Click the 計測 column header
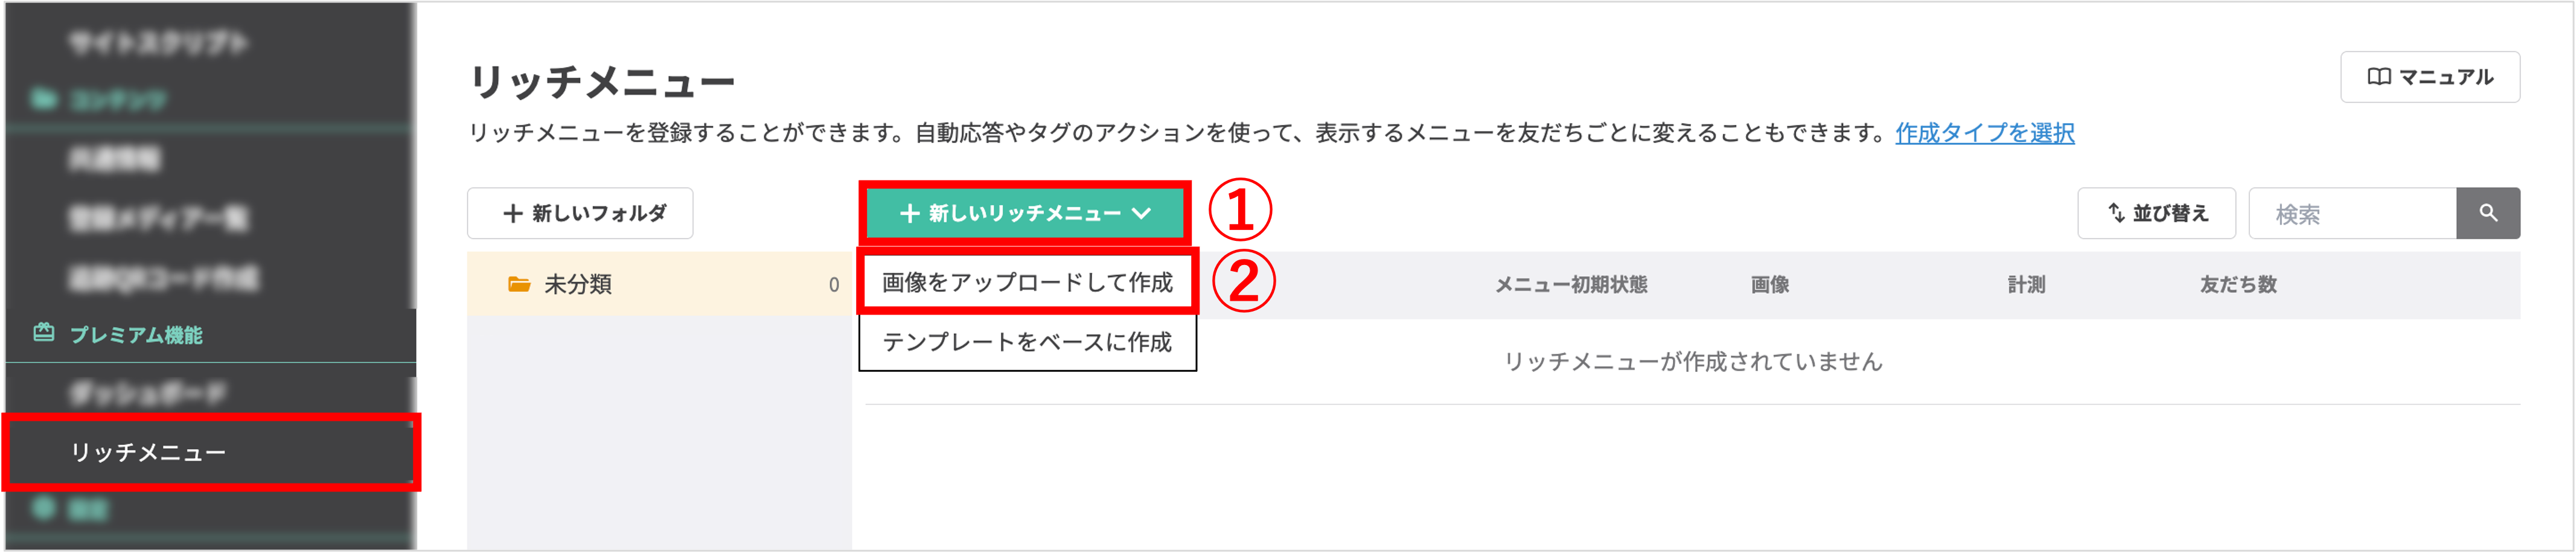2576x553 pixels. point(2026,285)
